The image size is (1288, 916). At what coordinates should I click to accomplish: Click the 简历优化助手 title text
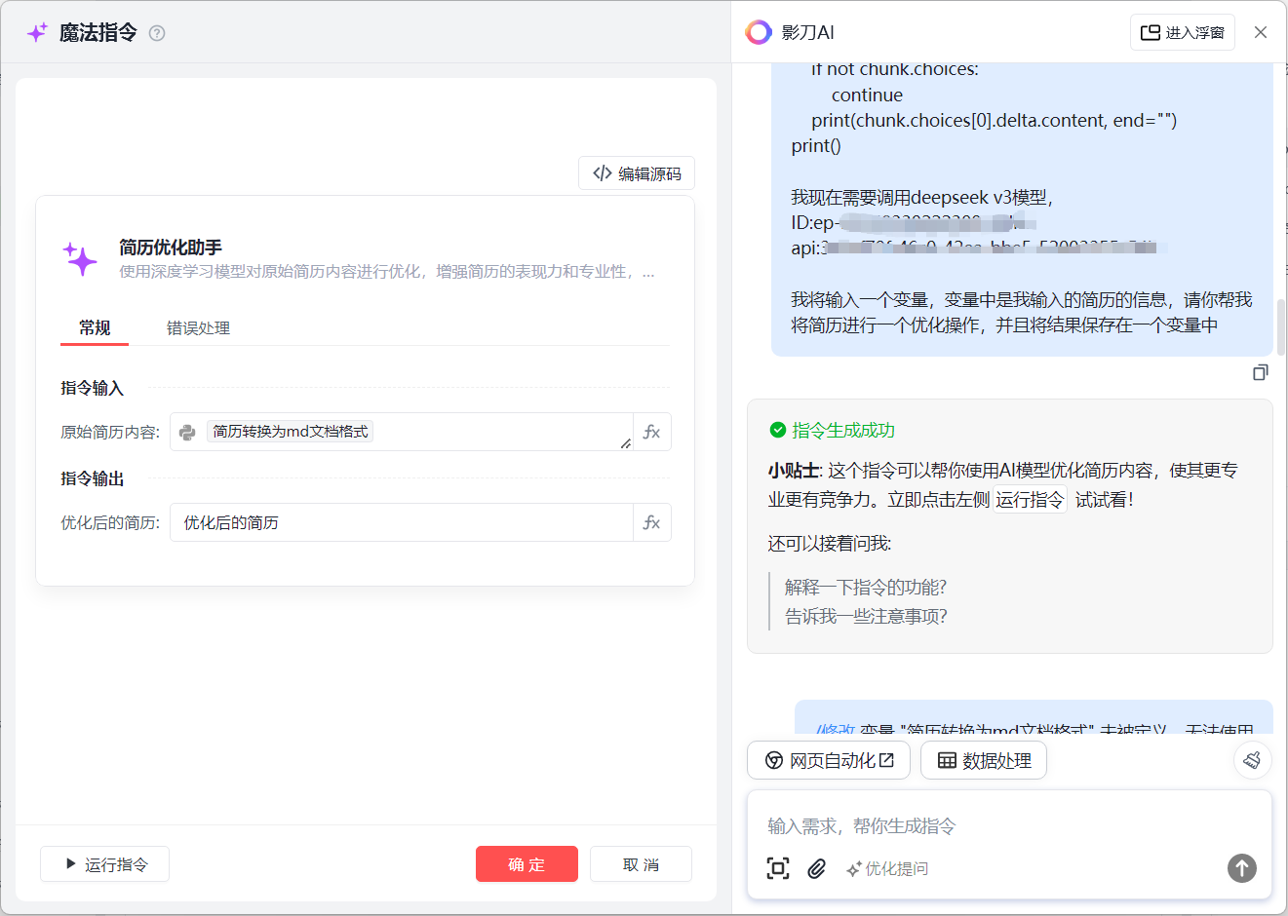coord(171,248)
